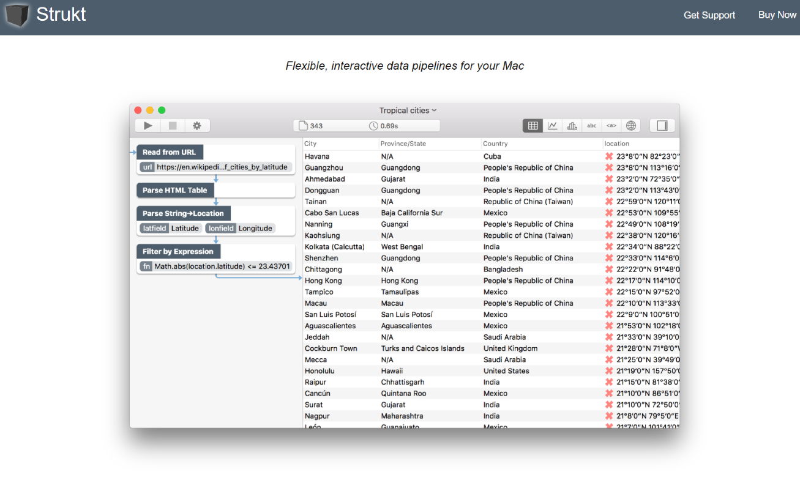Click the red X in the Tampico row
This screenshot has height=489, width=800.
[x=609, y=292]
